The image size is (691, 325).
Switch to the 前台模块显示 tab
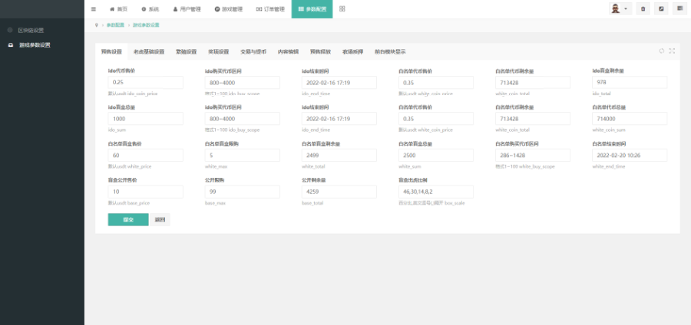pos(391,51)
